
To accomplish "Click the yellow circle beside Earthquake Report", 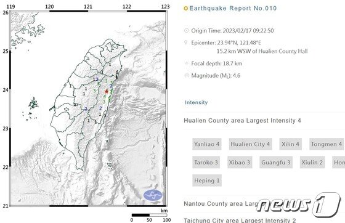I will coord(185,9).
